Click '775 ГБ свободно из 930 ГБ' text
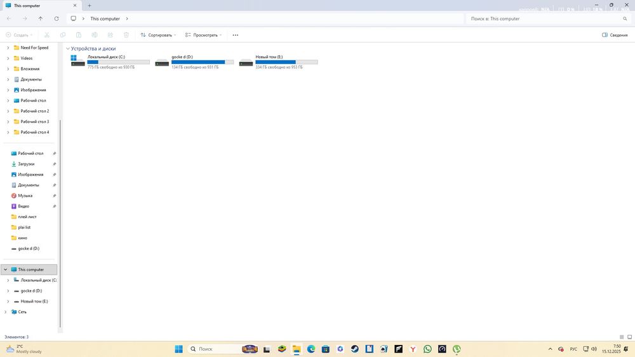Viewport: 635px width, 357px height. click(111, 67)
